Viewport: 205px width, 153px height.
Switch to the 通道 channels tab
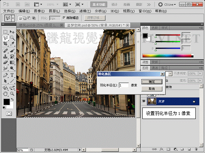click(155, 68)
